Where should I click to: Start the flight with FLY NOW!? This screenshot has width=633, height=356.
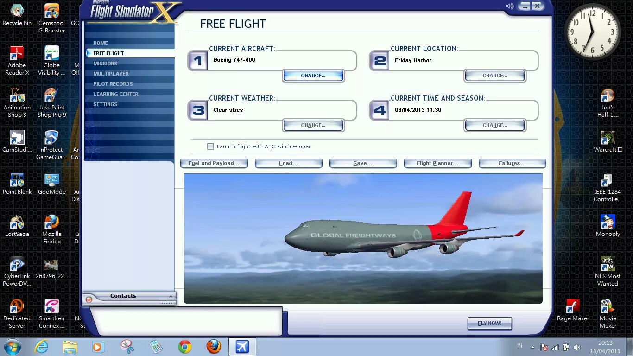(x=489, y=323)
